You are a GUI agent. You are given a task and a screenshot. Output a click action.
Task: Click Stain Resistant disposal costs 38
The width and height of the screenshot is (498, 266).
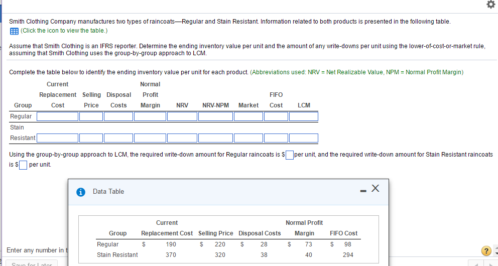click(264, 255)
